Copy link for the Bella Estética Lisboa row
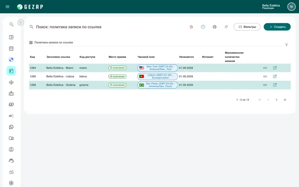299x187 pixels. pos(265,77)
